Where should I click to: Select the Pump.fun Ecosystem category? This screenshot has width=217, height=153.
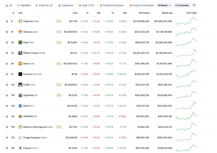point(142,5)
